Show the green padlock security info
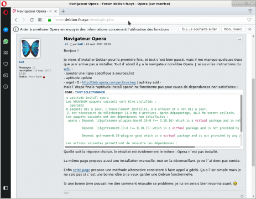The image size is (256, 199). point(49,20)
